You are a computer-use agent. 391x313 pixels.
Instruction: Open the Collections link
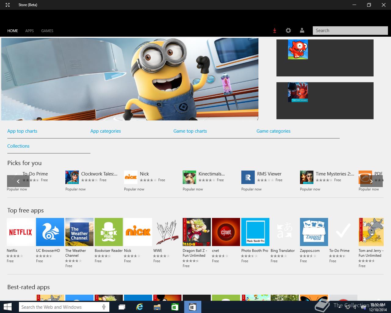point(18,146)
